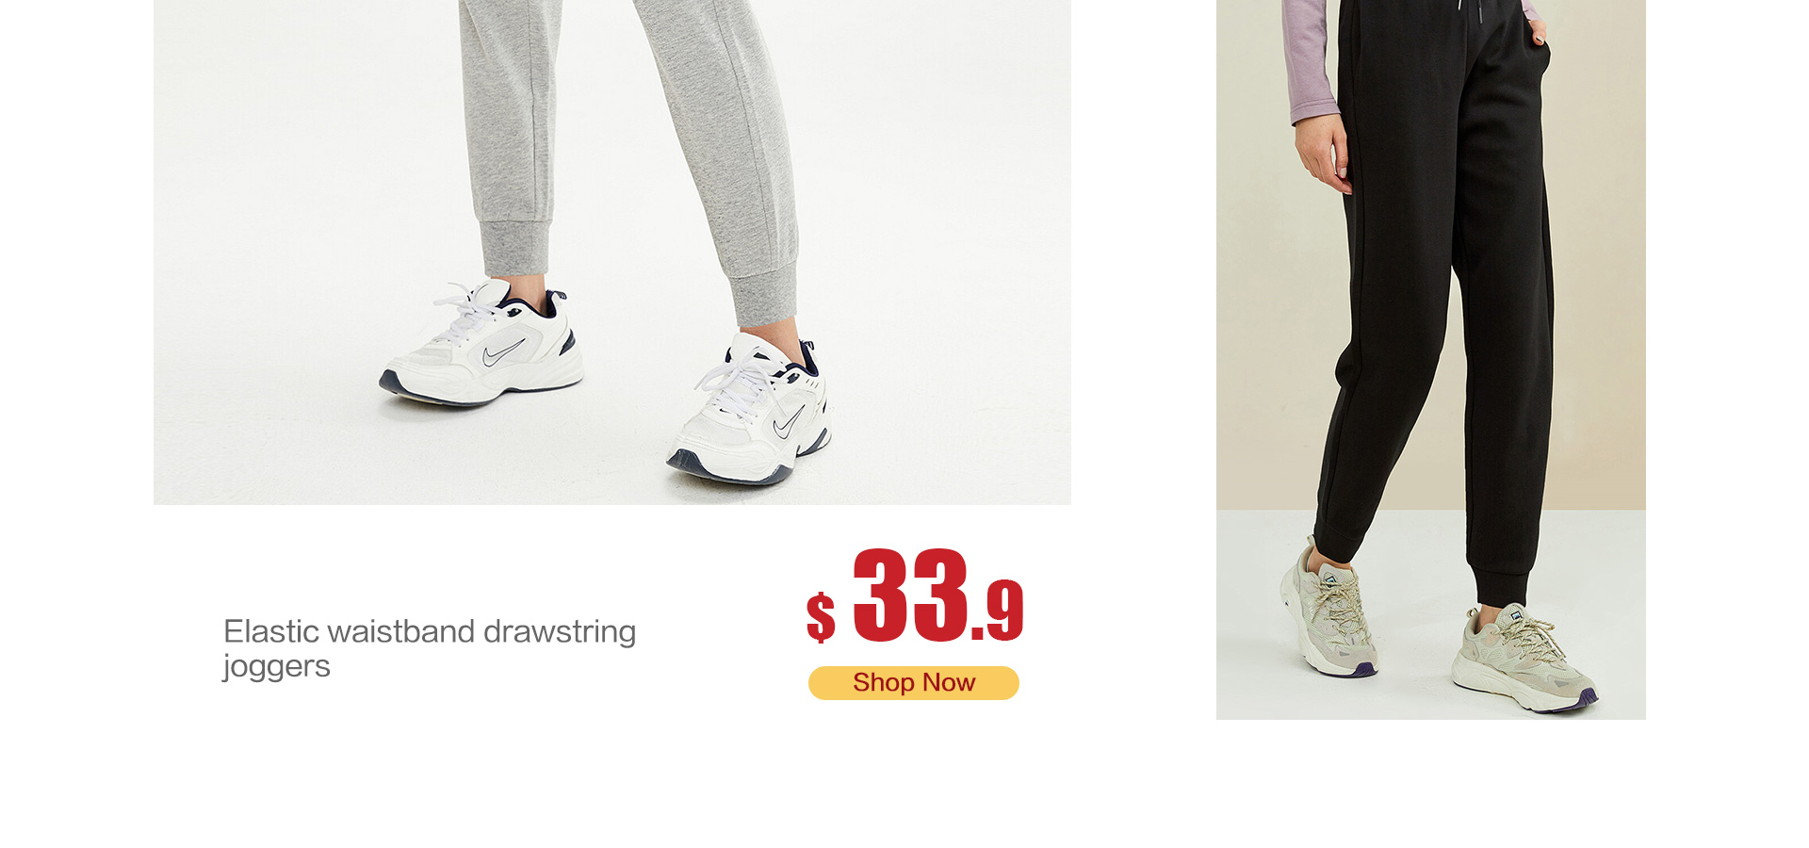The height and width of the screenshot is (848, 1809).
Task: Click the black jogger cuff above right sneaker
Action: (1504, 580)
